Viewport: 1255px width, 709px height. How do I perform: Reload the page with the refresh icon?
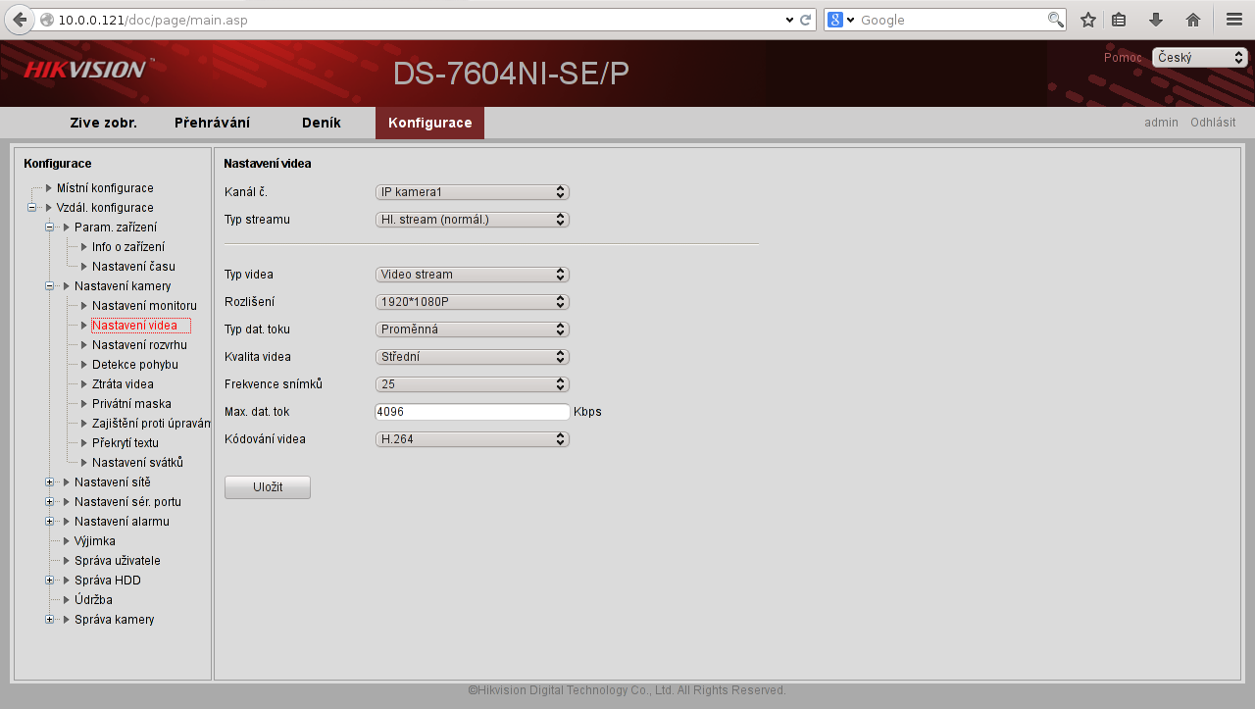coord(806,20)
